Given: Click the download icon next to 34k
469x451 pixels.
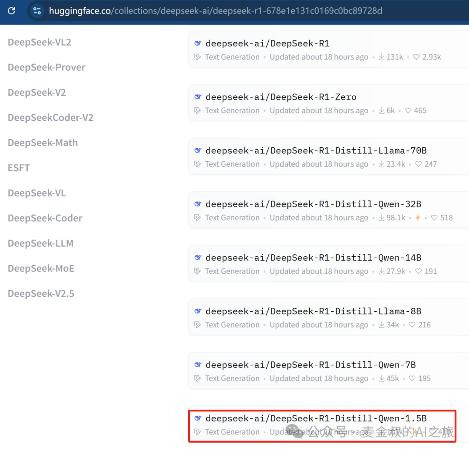Looking at the screenshot, I should point(382,325).
